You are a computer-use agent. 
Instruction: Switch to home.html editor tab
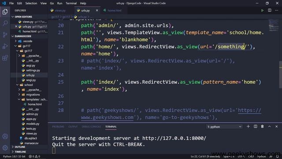click(115, 11)
